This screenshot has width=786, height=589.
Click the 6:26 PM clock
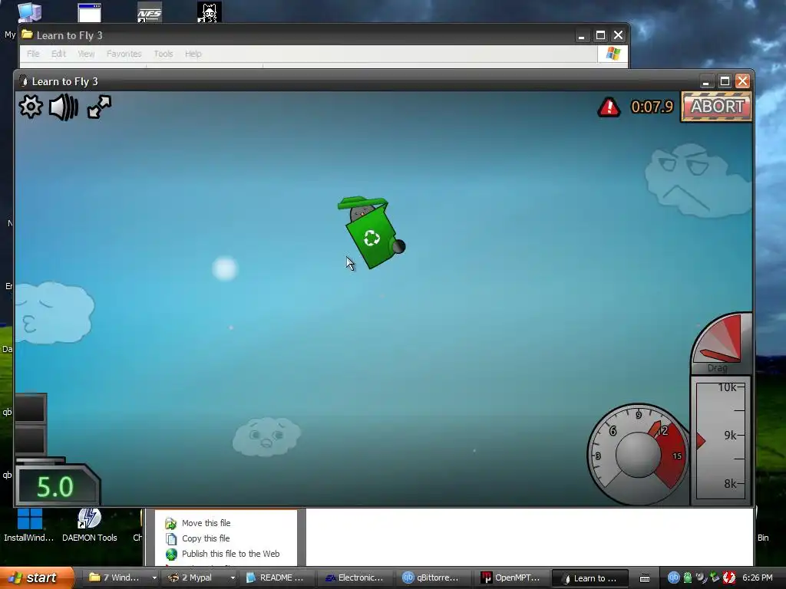[x=758, y=577]
